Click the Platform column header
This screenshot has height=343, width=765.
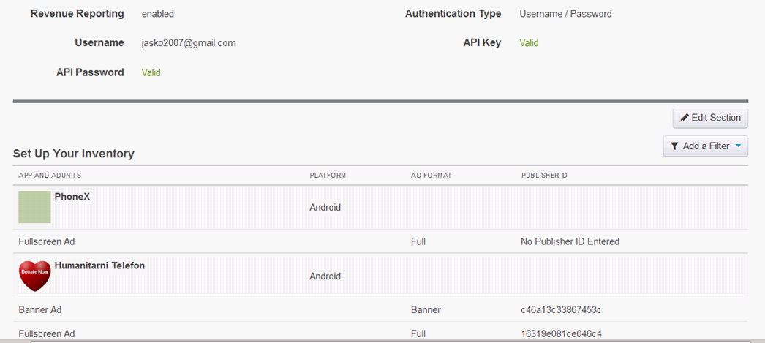coord(328,176)
